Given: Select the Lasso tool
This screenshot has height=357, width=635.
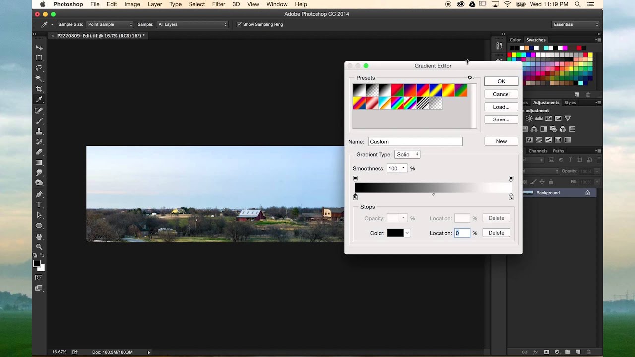Looking at the screenshot, I should [39, 68].
